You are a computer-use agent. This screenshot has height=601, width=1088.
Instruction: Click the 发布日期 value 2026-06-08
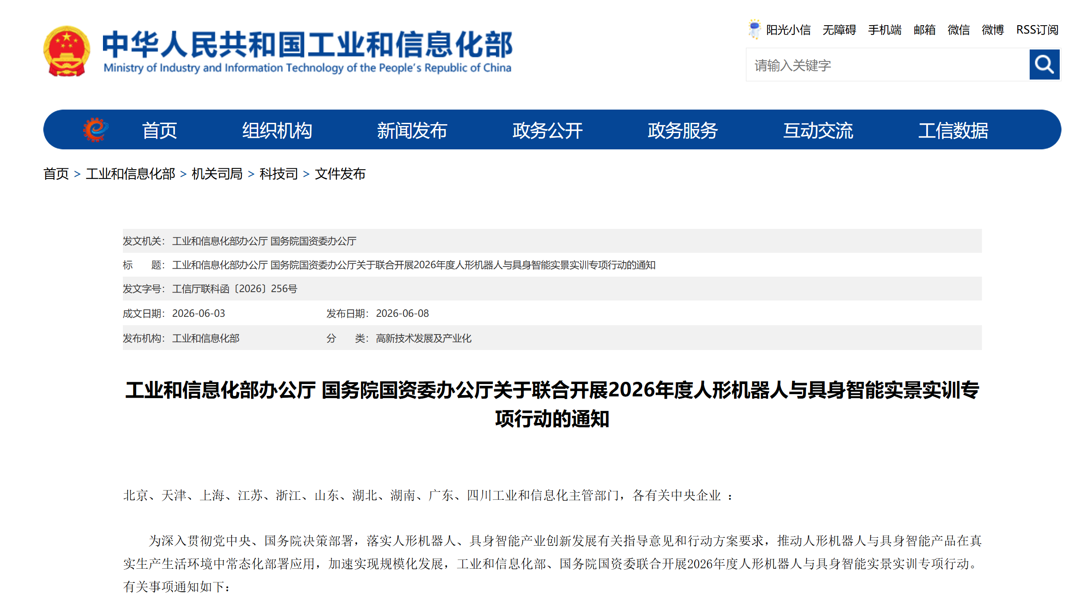(402, 313)
